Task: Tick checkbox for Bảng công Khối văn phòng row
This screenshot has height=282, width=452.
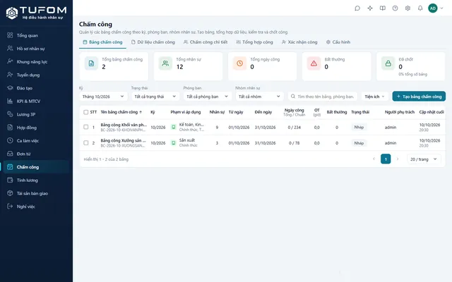Action: point(85,127)
